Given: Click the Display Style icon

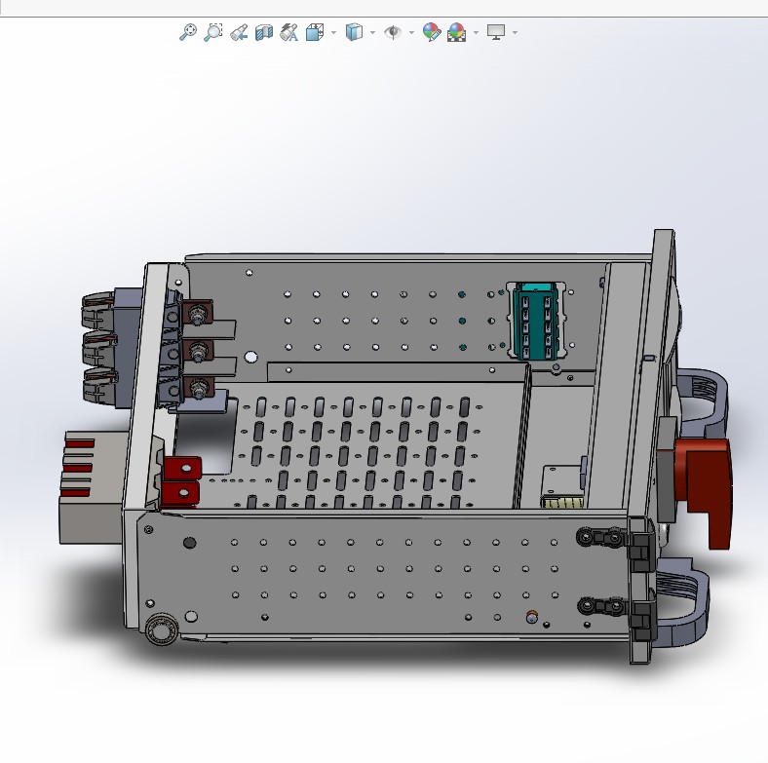Looking at the screenshot, I should point(354,32).
